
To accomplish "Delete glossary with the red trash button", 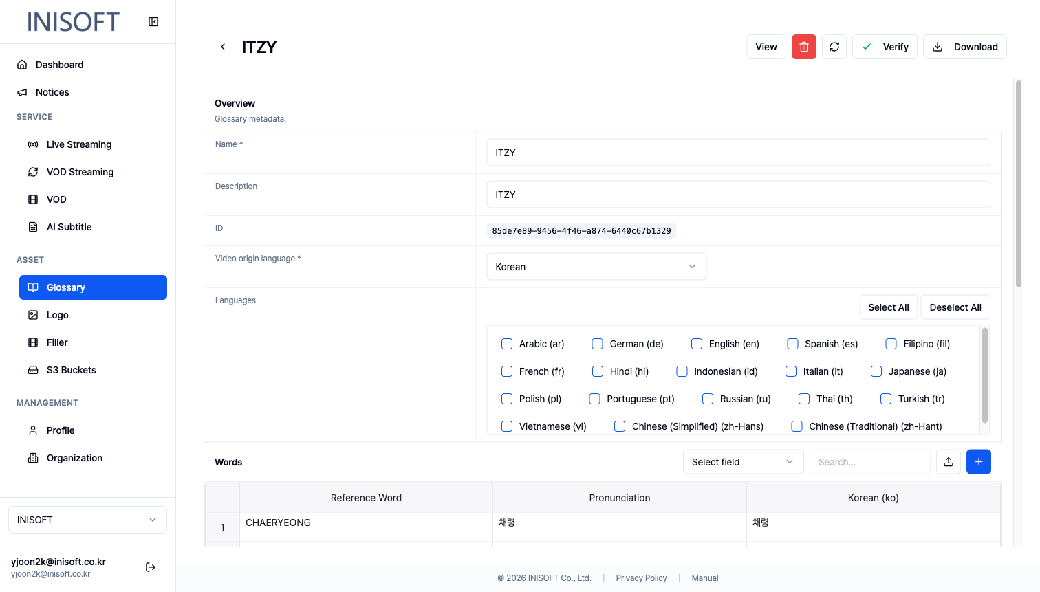I will 804,47.
